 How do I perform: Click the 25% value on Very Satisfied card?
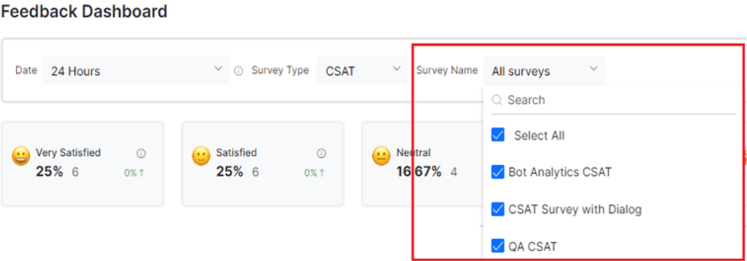(49, 172)
